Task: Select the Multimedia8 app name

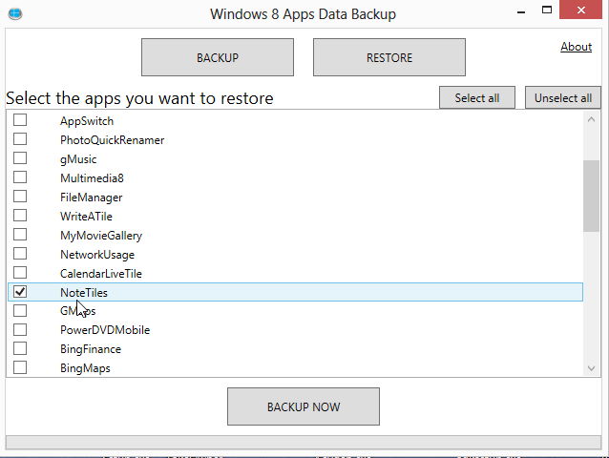Action: point(92,178)
